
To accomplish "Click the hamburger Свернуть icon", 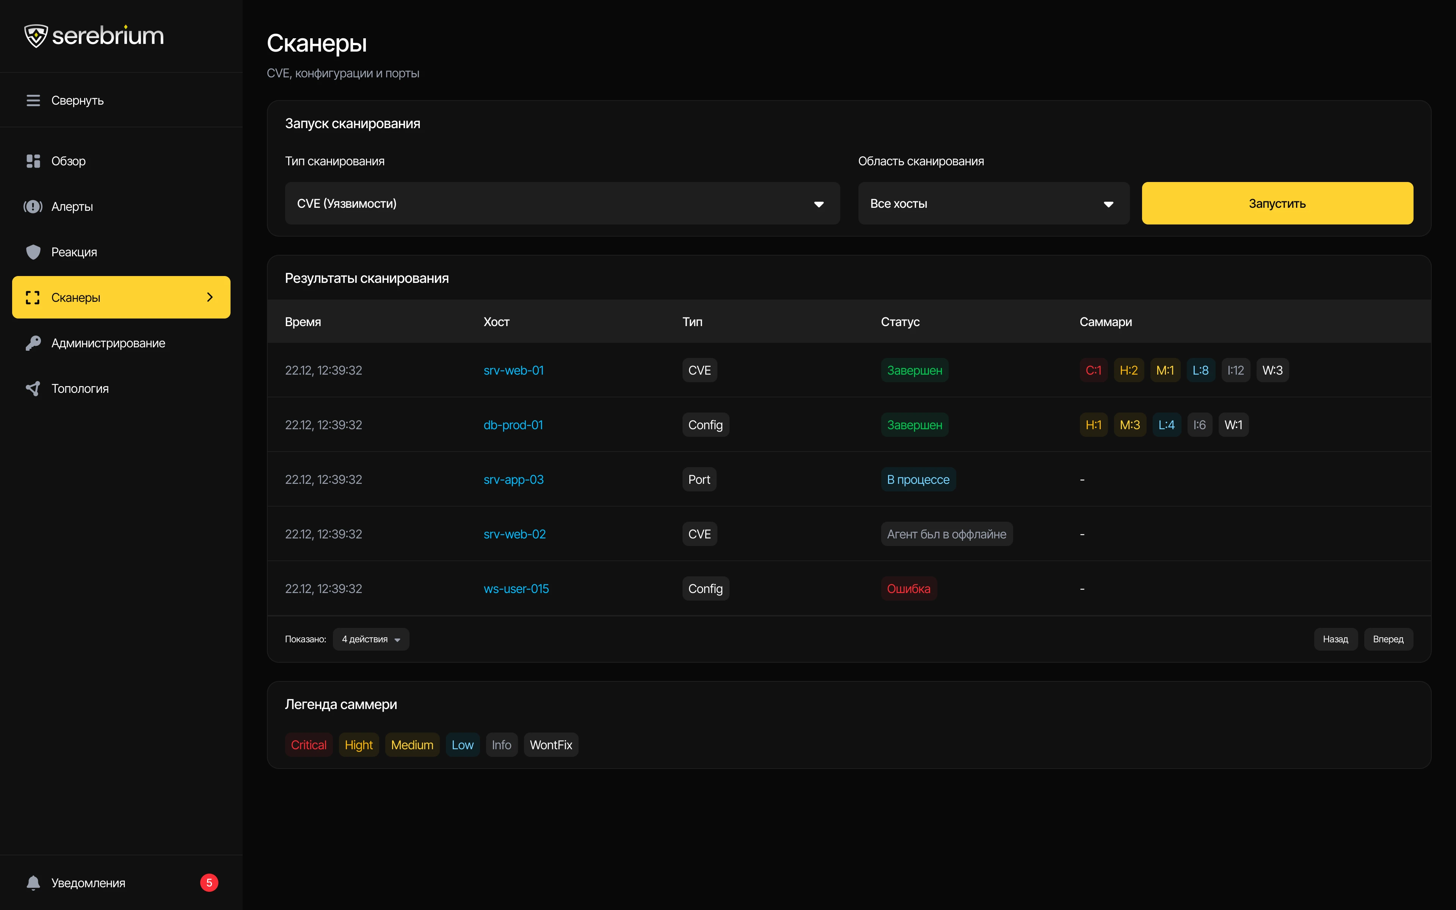I will click(x=33, y=100).
